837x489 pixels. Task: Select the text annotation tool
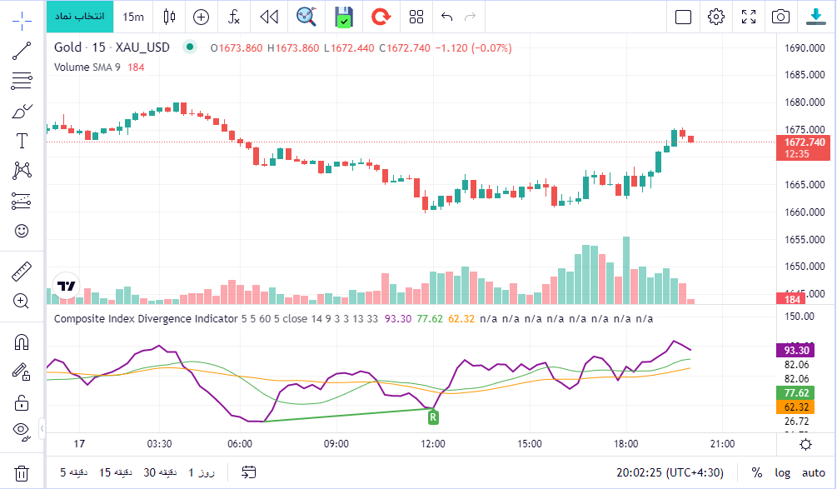tap(22, 141)
